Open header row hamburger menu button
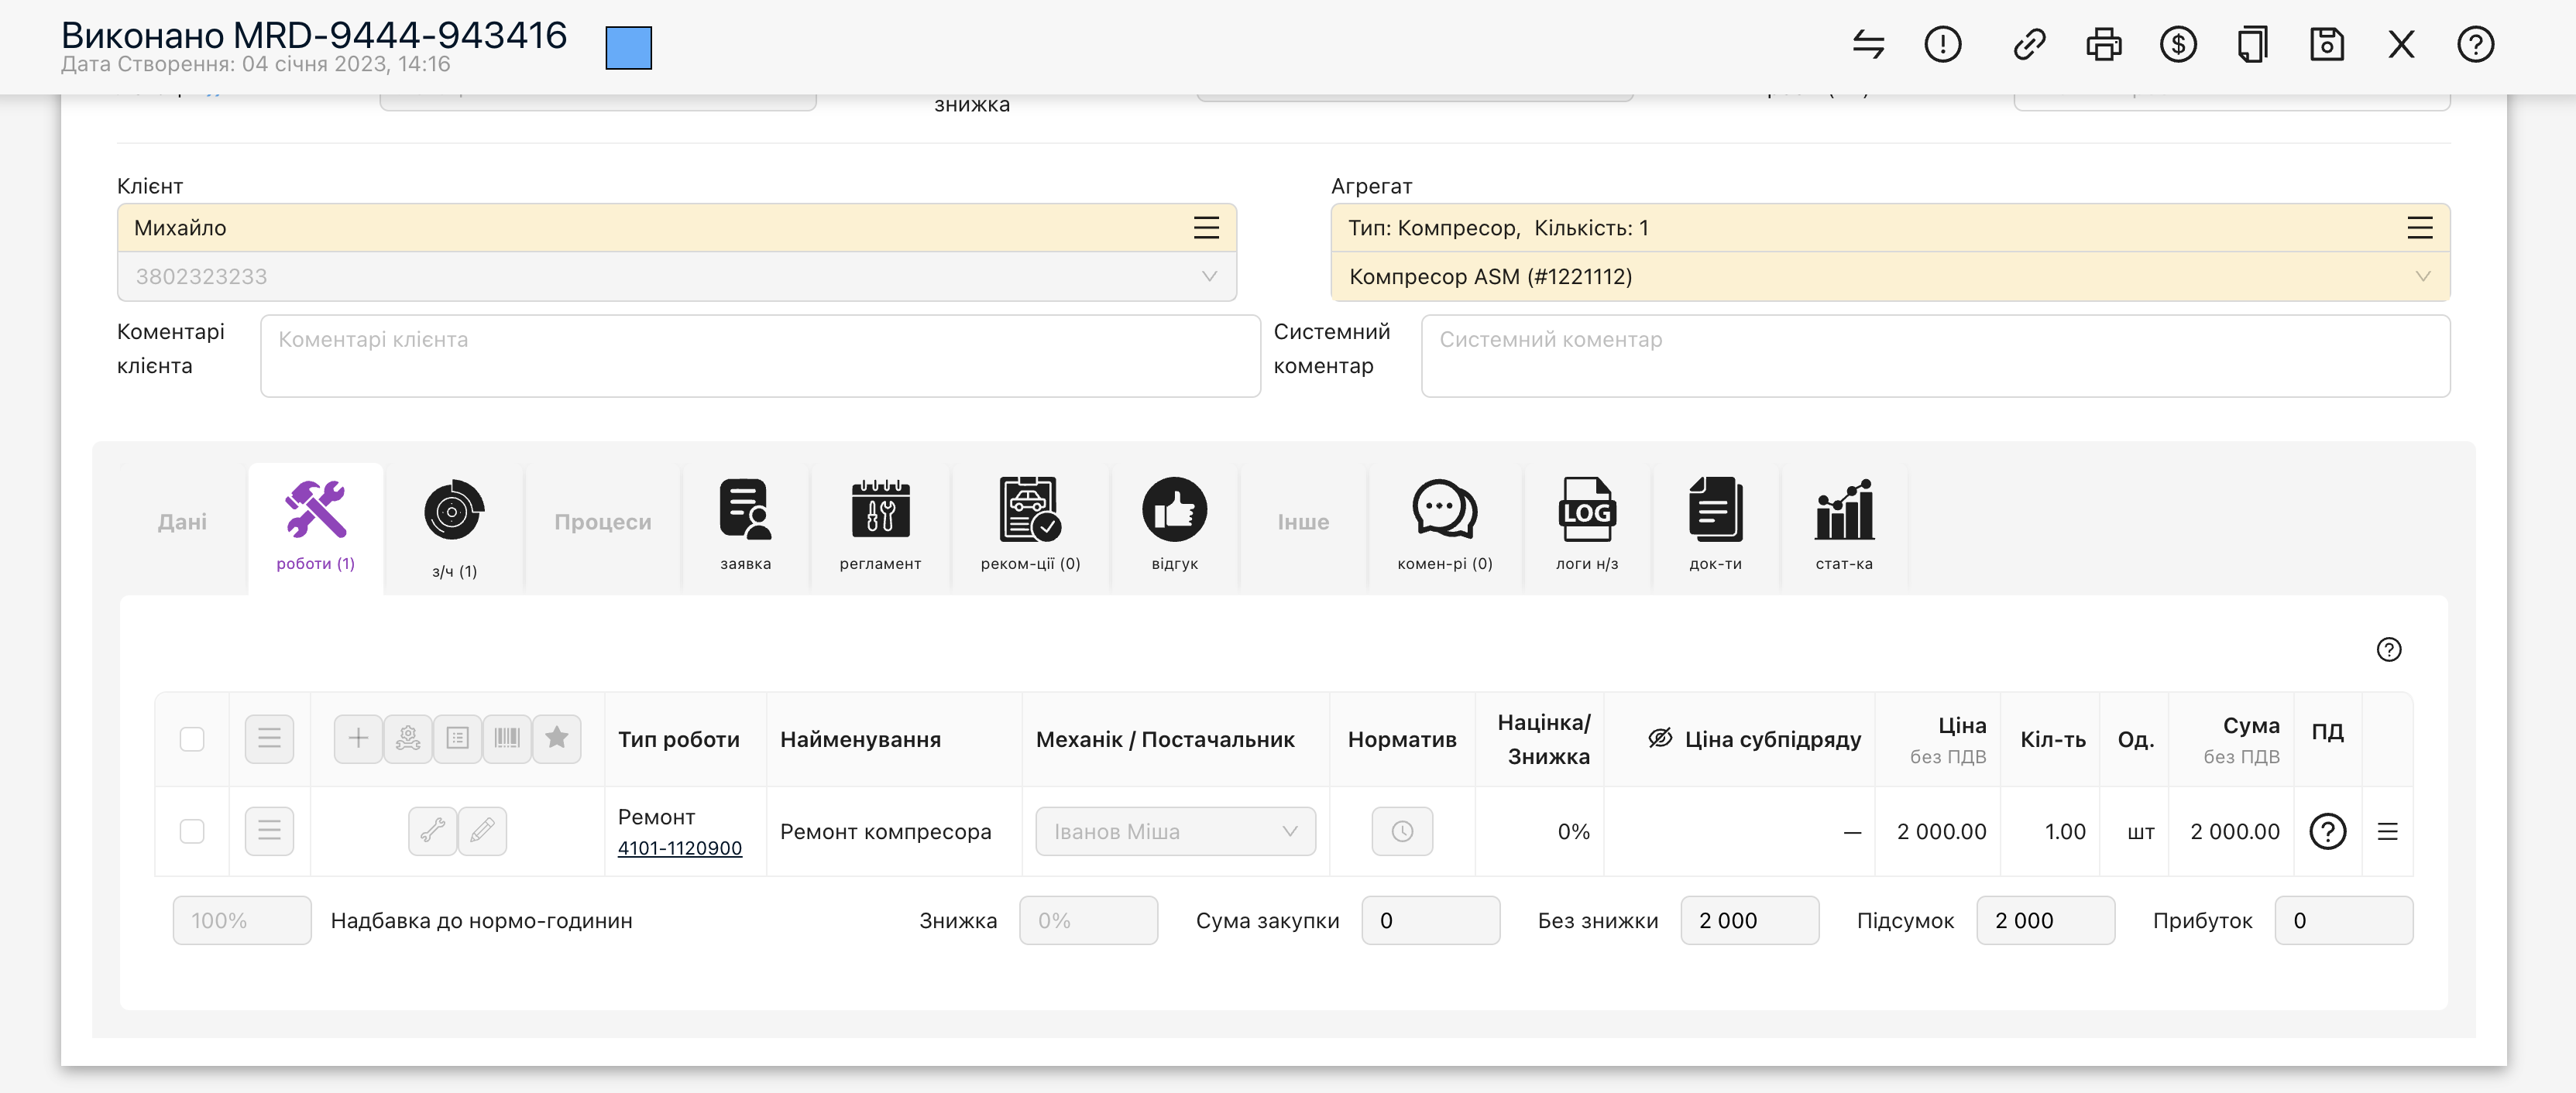Viewport: 2576px width, 1093px height. point(269,738)
